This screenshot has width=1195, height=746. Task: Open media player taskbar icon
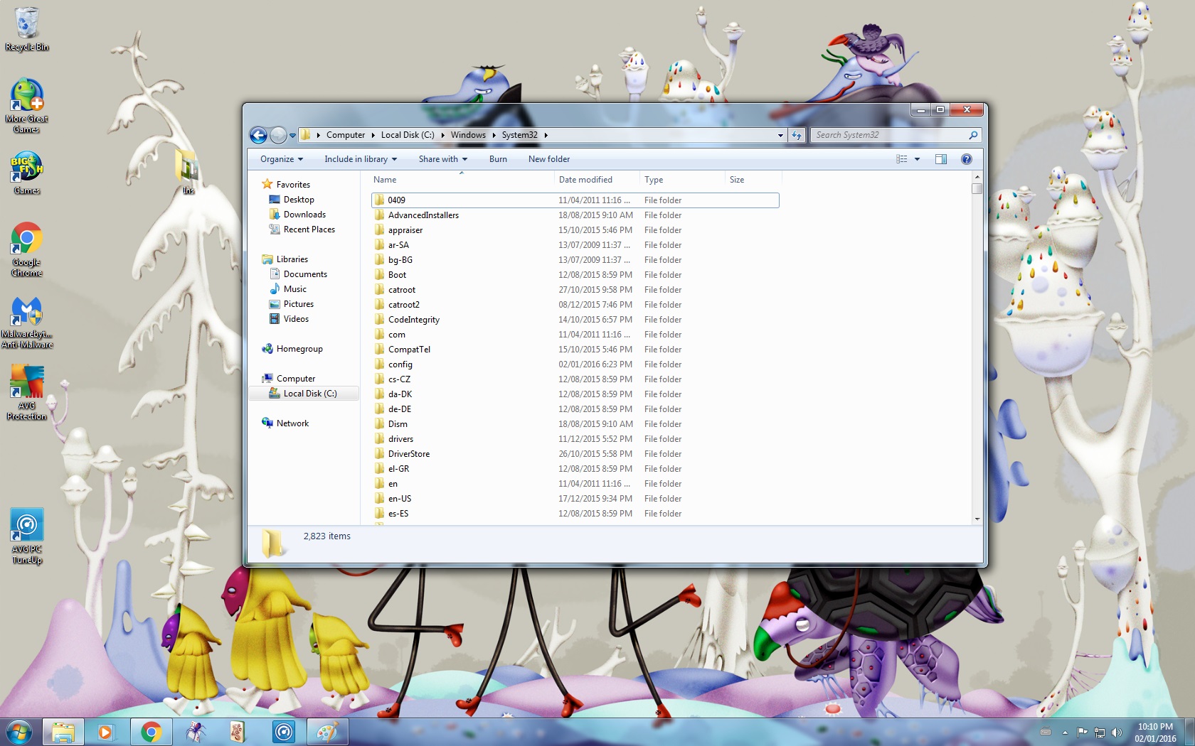[105, 732]
